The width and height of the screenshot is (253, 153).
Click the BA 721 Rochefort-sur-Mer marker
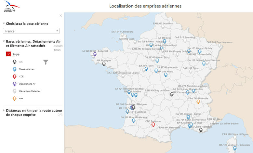tap(129, 92)
